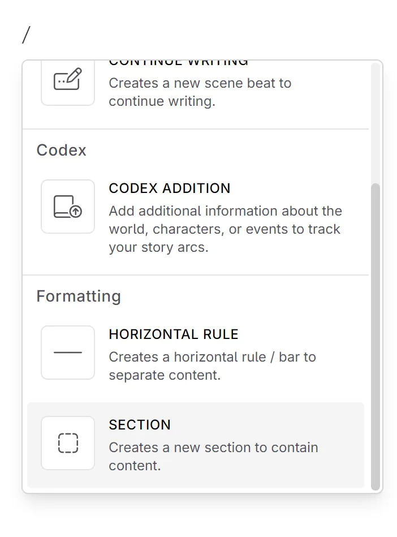Click the Codex category heading
Viewport: 397px width, 537px height.
[x=62, y=151]
